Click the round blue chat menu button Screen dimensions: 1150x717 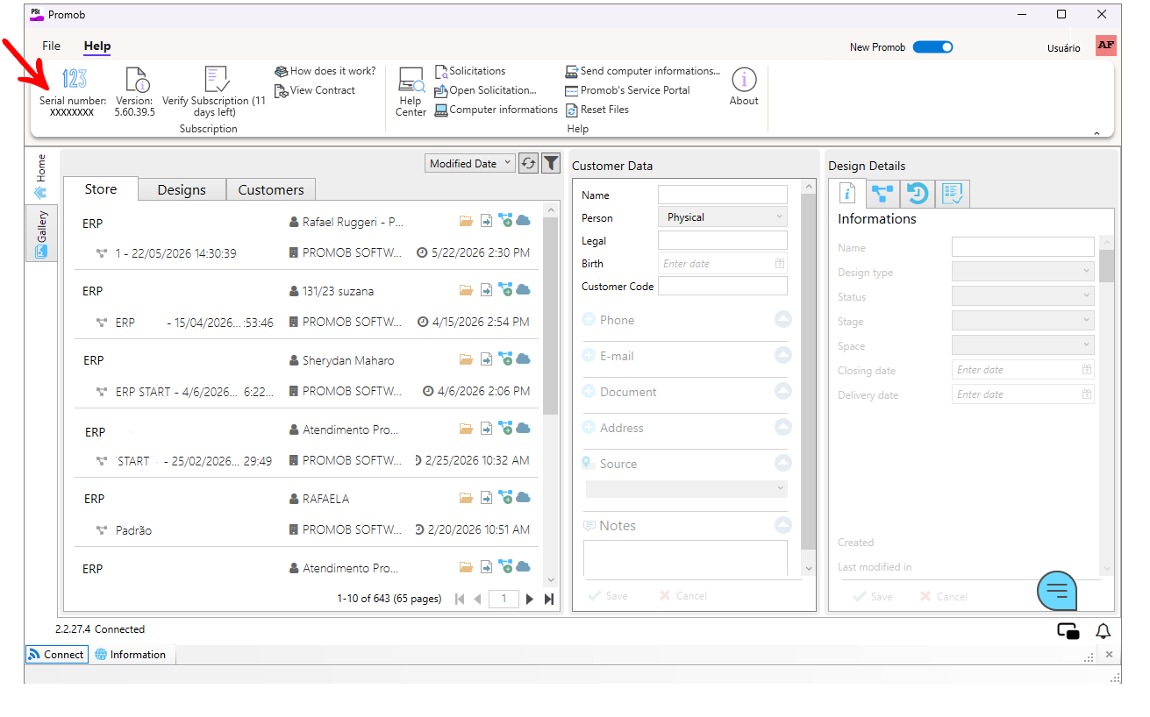click(1058, 590)
